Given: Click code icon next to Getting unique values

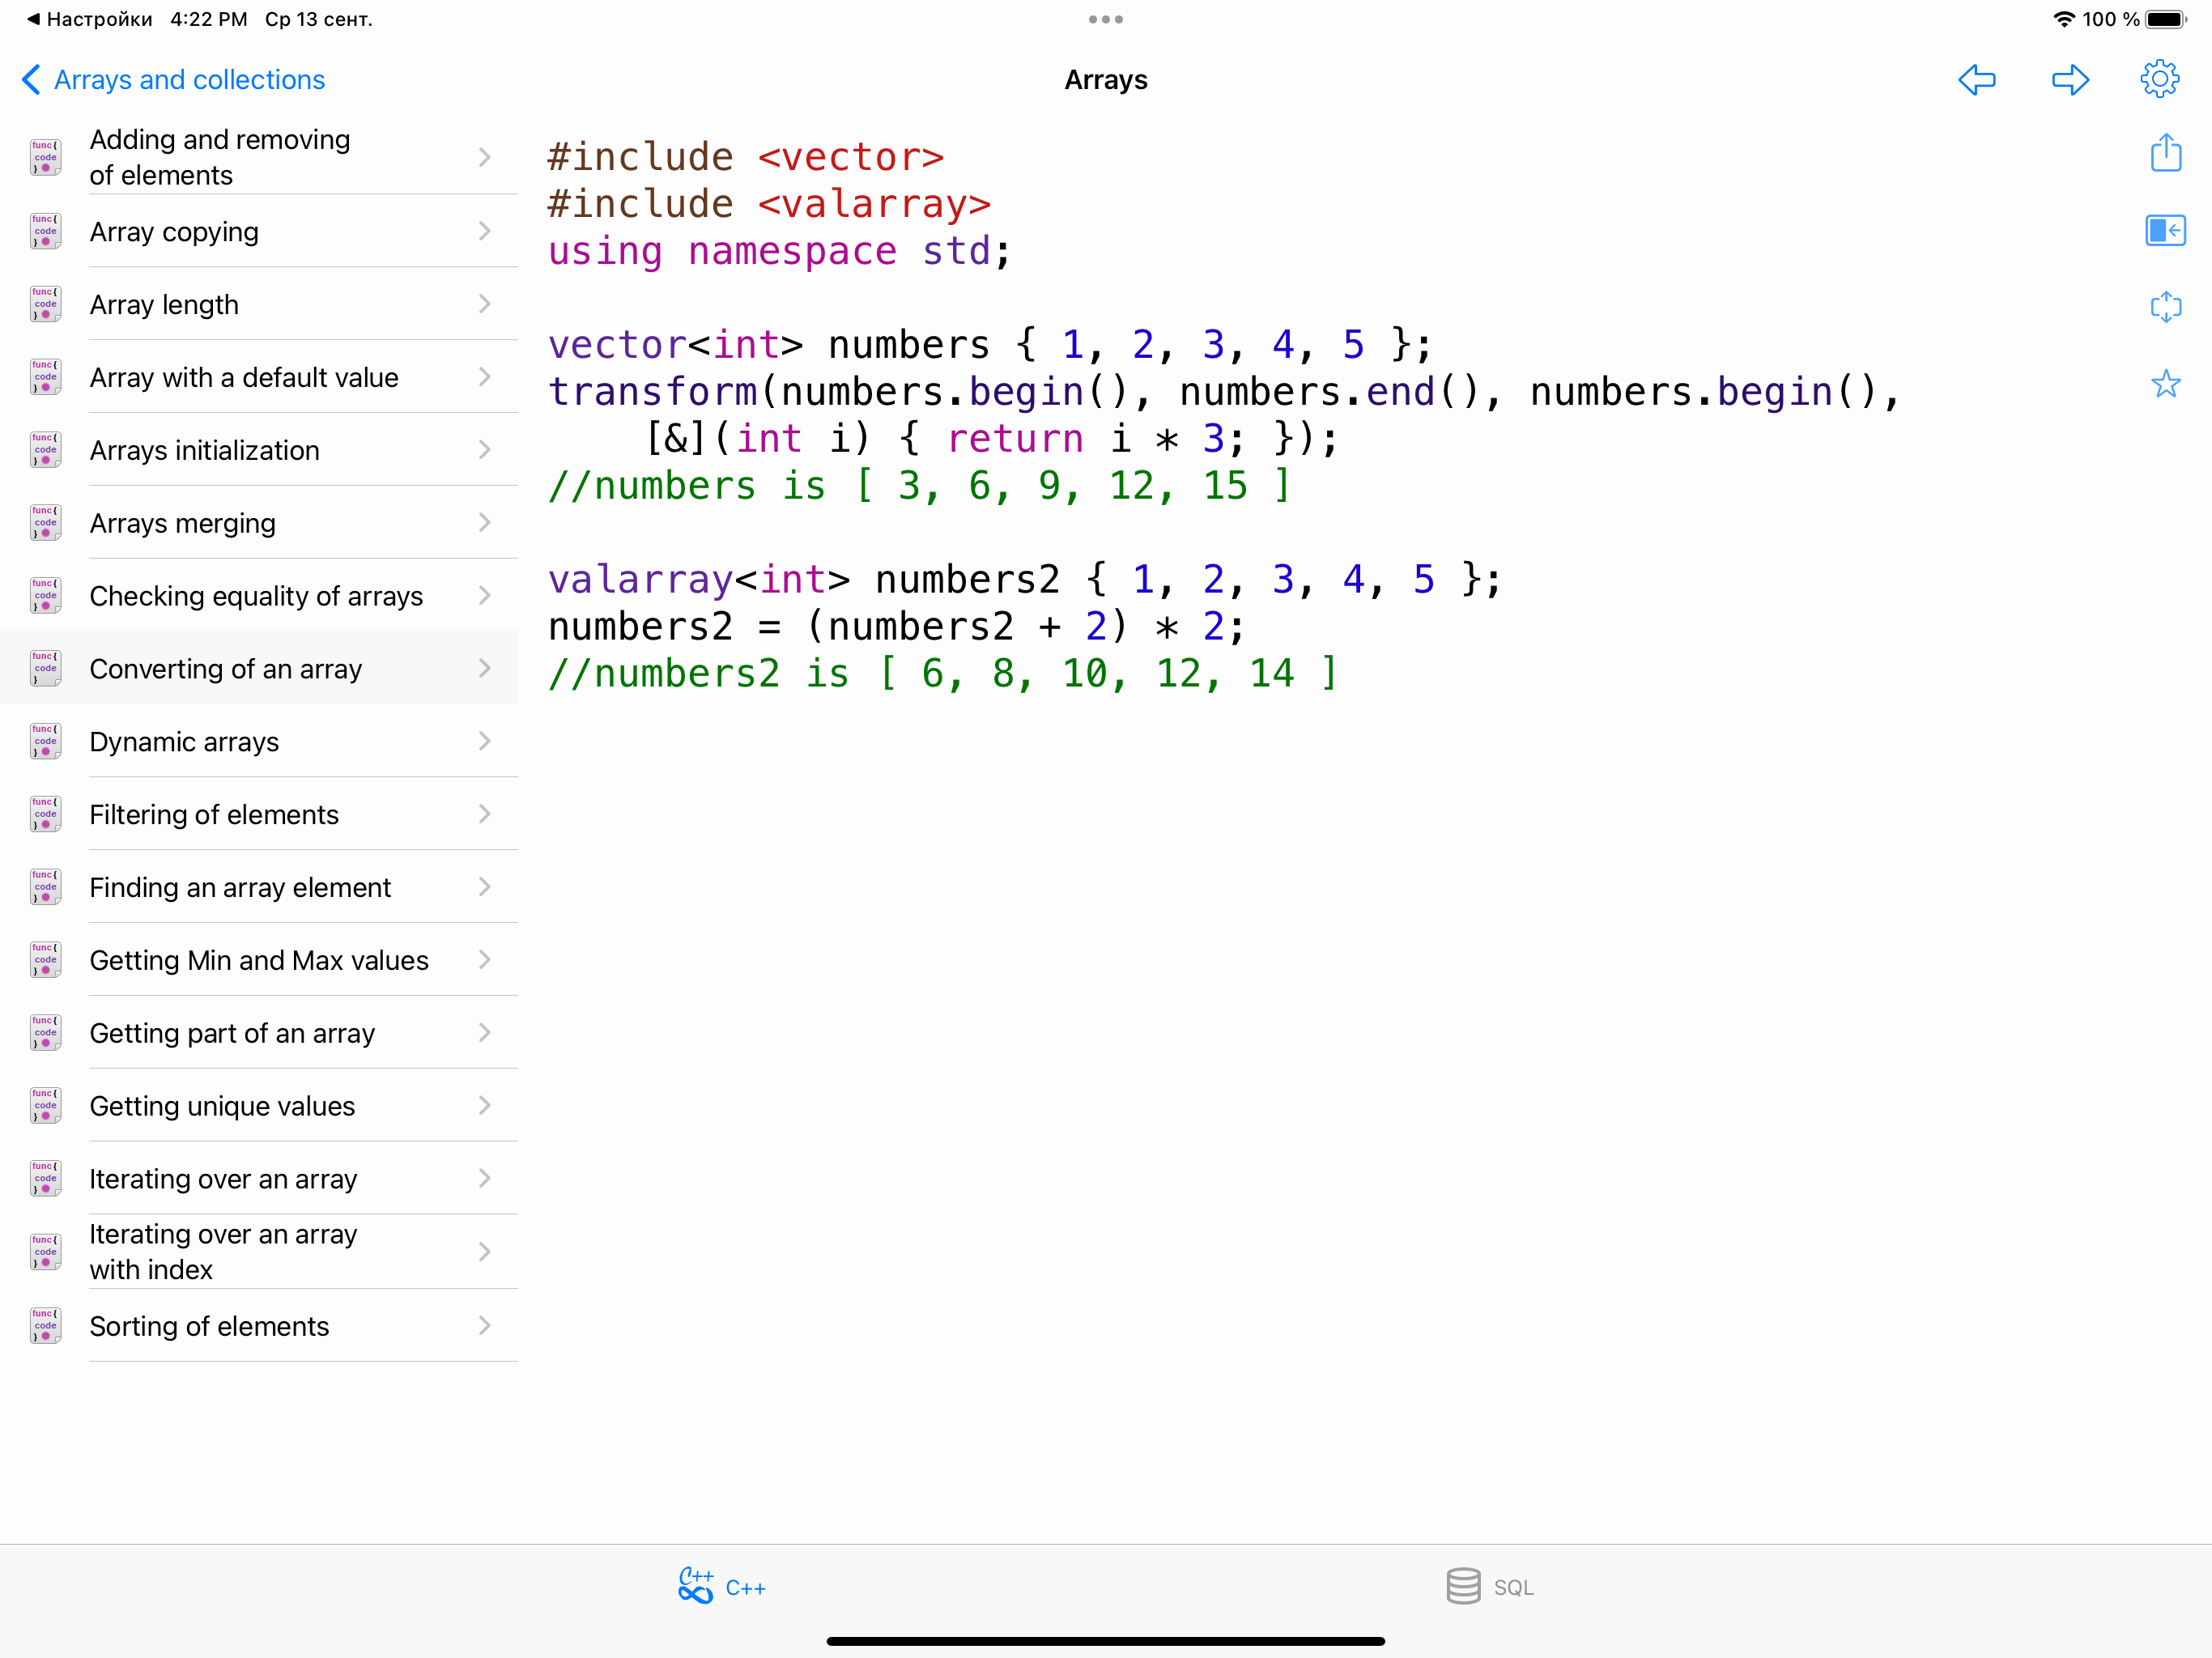Looking at the screenshot, I should [45, 1106].
